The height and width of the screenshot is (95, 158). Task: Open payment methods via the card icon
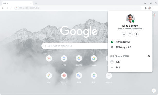tap(130, 34)
